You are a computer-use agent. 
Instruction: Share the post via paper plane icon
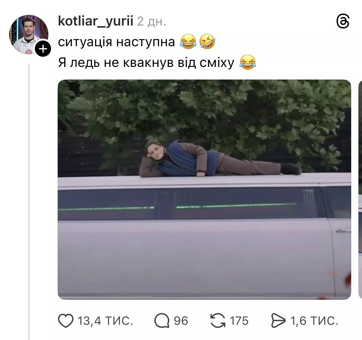[x=278, y=320]
